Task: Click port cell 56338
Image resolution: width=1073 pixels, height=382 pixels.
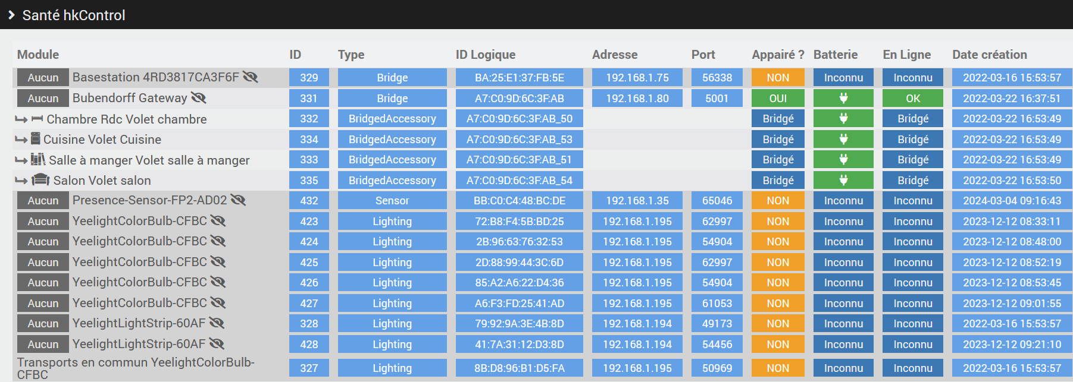Action: tap(717, 77)
